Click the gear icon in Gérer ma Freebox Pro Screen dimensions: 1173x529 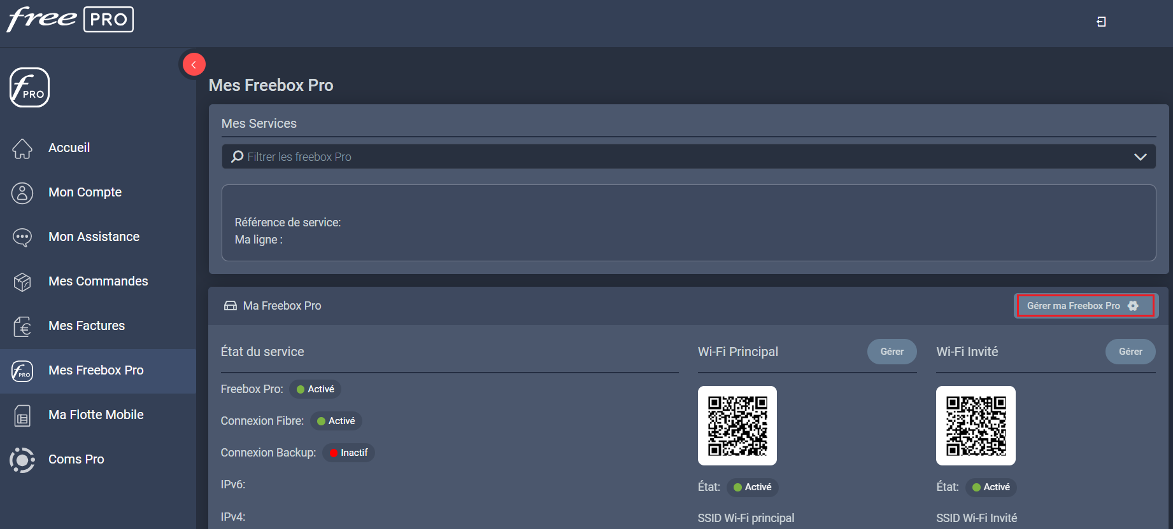(1133, 306)
